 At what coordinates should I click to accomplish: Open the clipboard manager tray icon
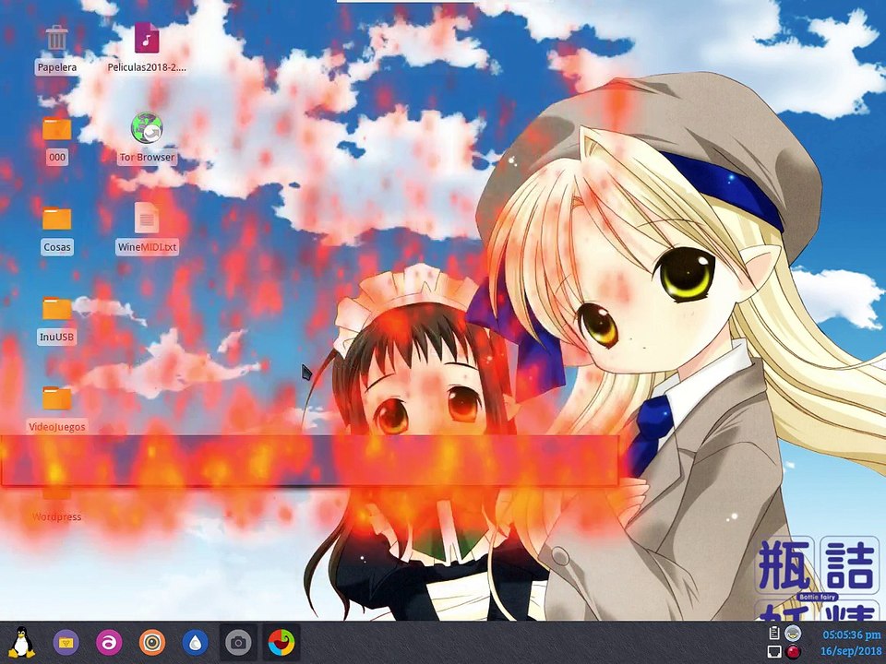pos(774,633)
